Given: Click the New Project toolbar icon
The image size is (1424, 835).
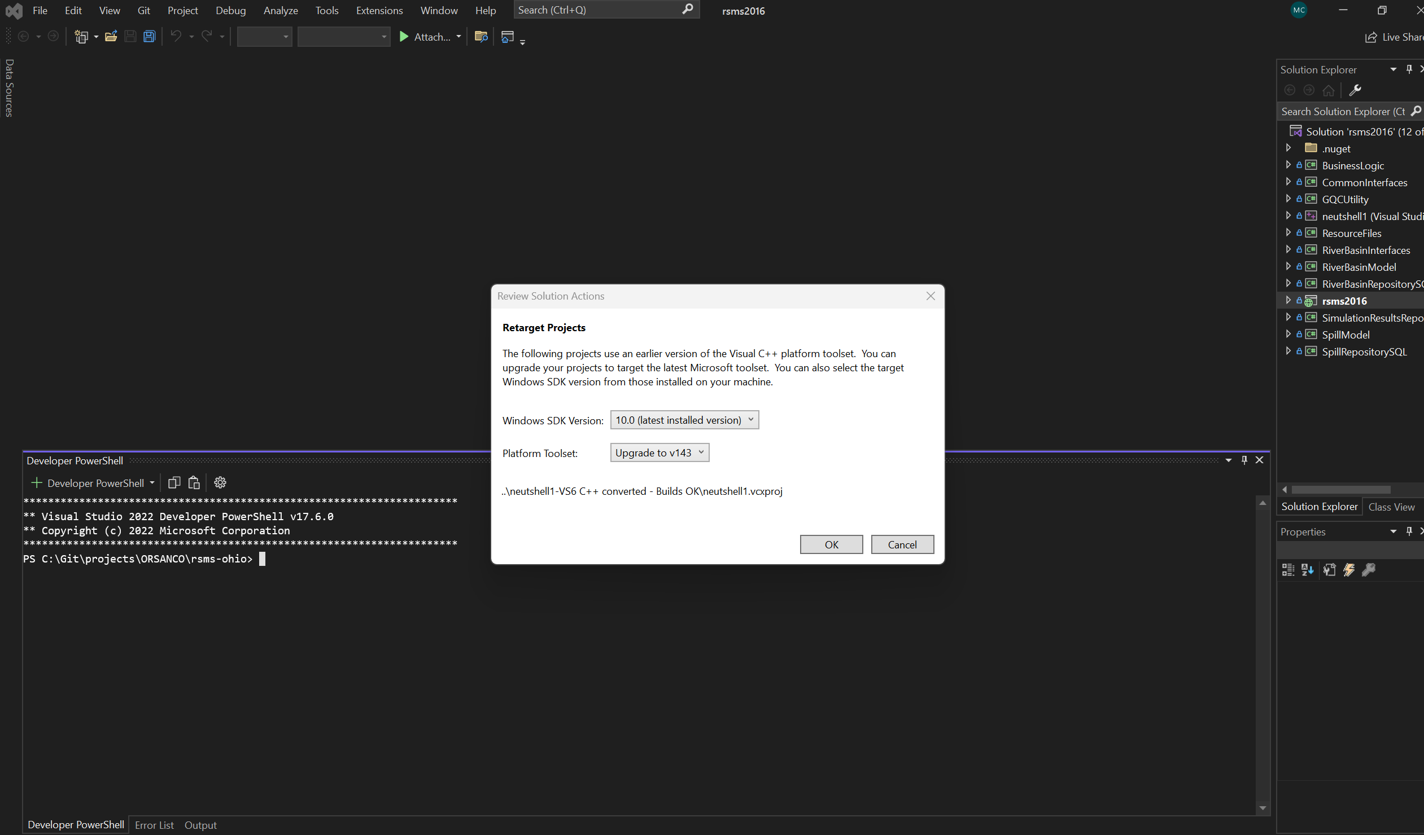Looking at the screenshot, I should click(81, 37).
